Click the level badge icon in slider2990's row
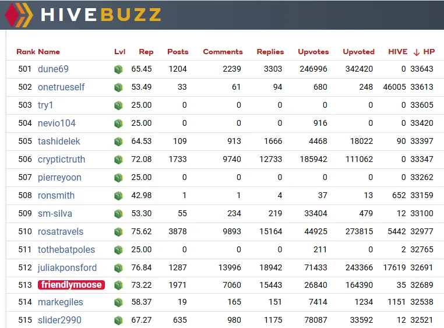The height and width of the screenshot is (328, 444). tap(118, 320)
